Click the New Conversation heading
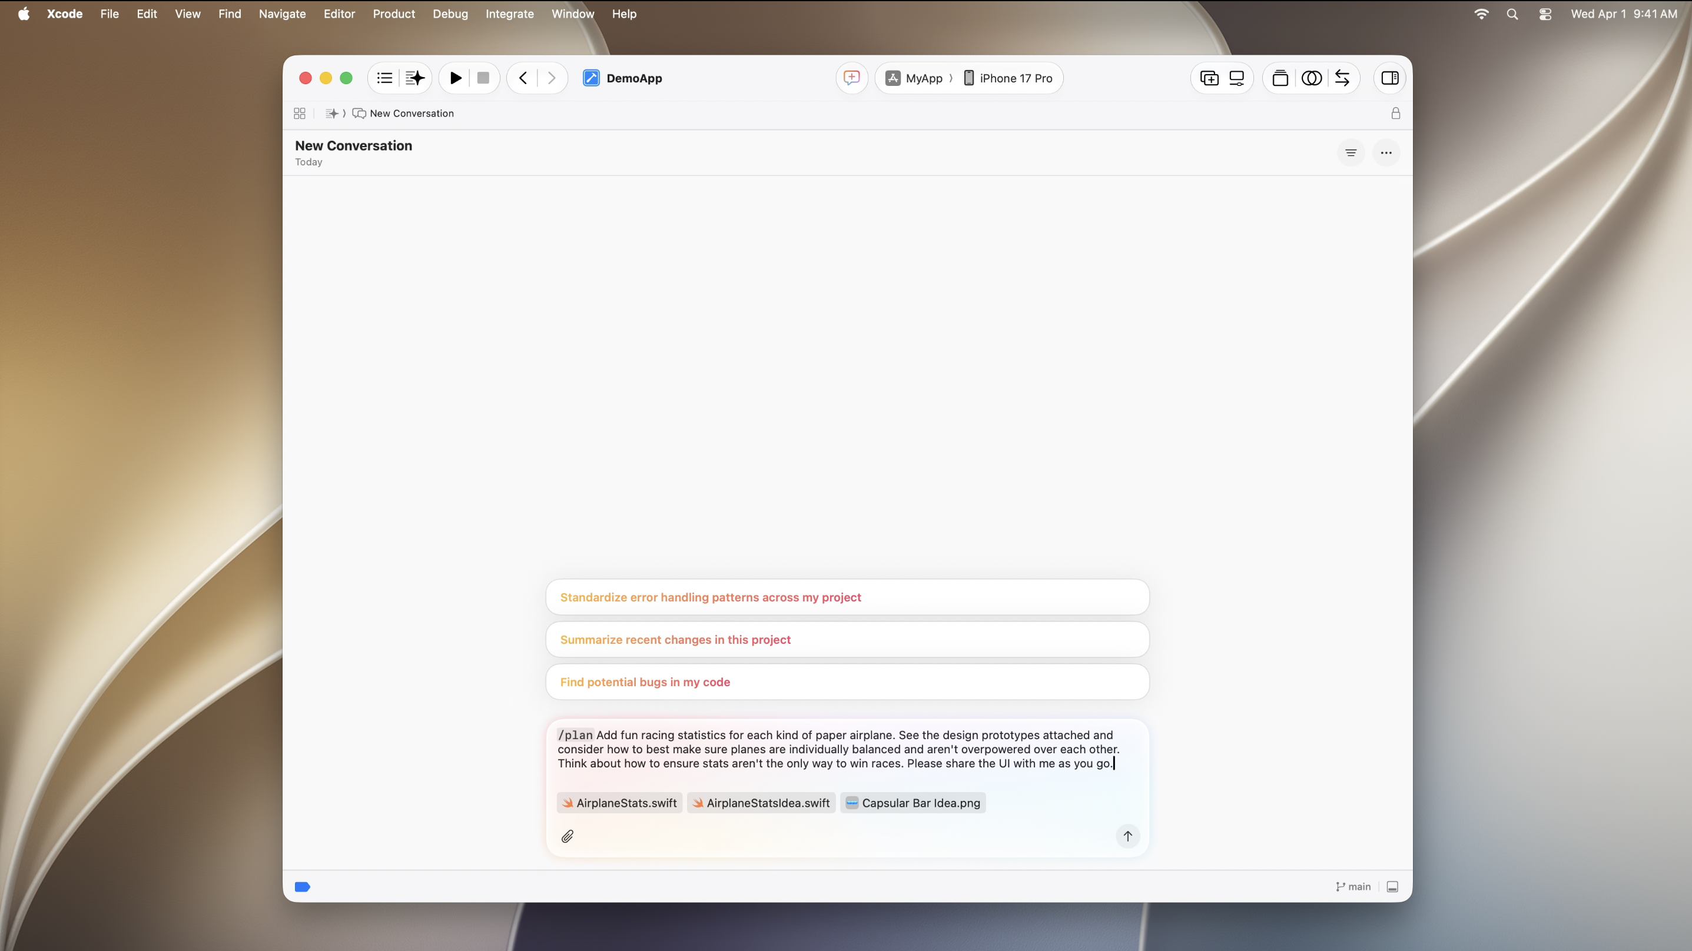1692x951 pixels. (x=353, y=146)
